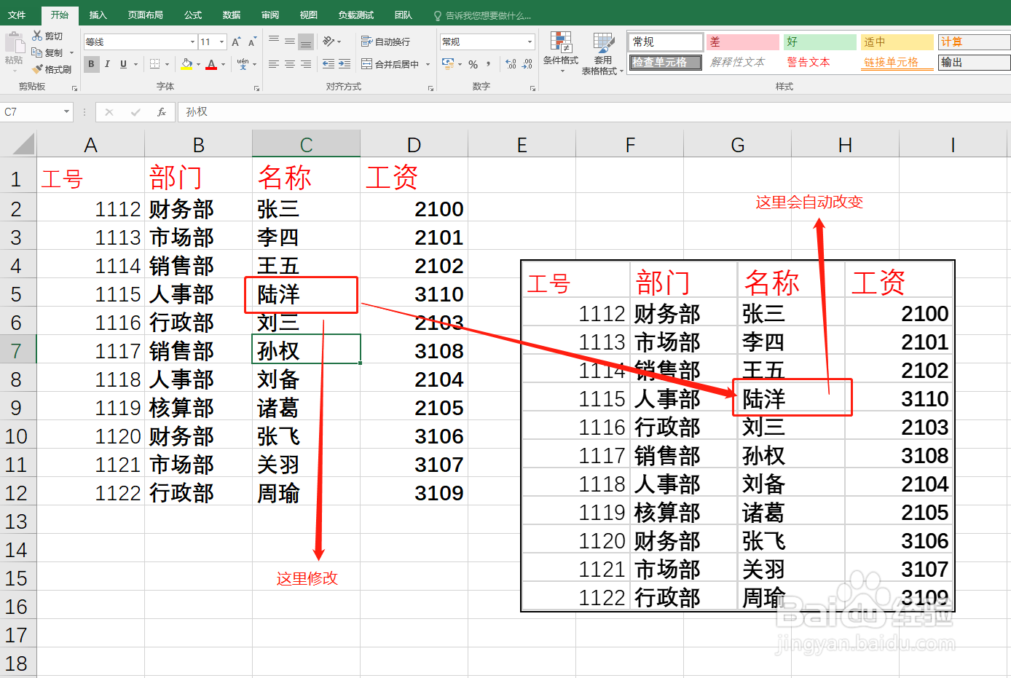Image resolution: width=1011 pixels, height=678 pixels.
Task: Toggle Bold formatting
Action: pos(90,64)
